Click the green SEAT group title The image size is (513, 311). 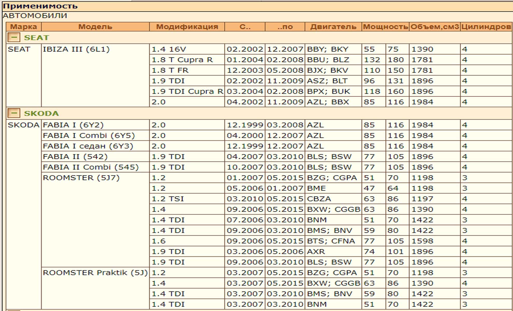pos(36,38)
